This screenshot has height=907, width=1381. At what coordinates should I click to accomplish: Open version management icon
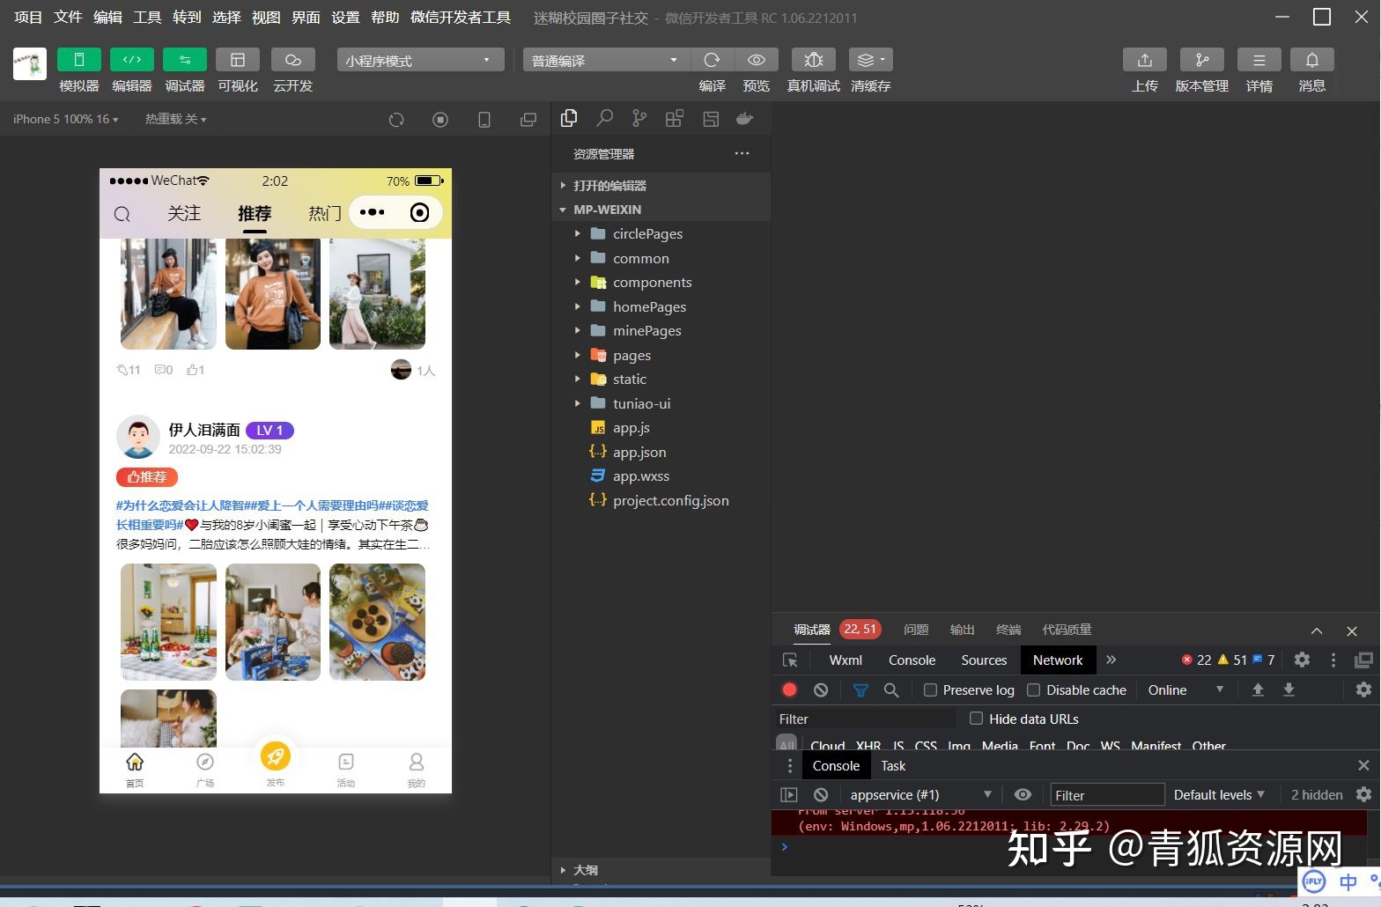pyautogui.click(x=1202, y=60)
